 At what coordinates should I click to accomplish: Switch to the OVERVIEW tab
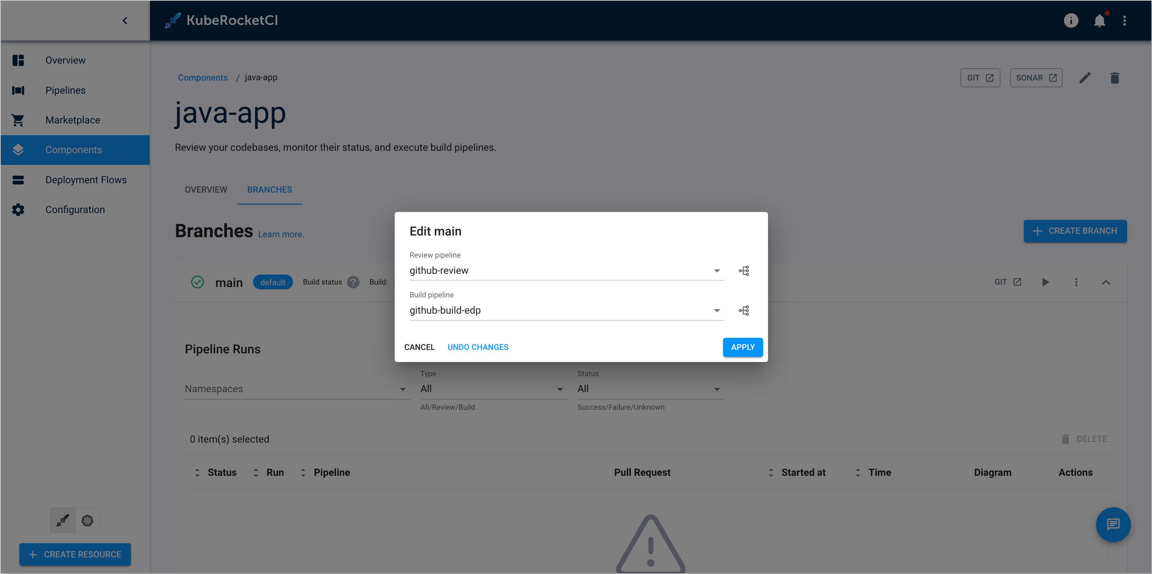click(206, 189)
